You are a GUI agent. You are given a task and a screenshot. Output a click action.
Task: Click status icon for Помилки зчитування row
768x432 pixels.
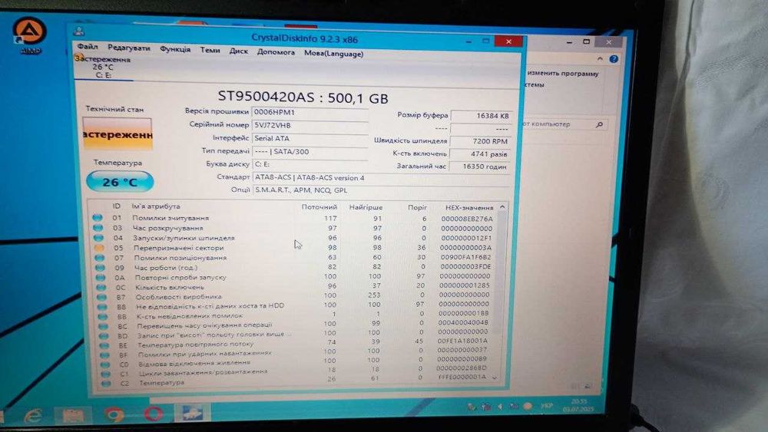[x=98, y=217]
